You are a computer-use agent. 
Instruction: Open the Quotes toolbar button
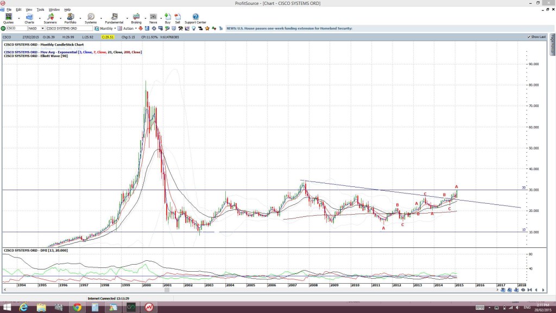(x=8, y=18)
